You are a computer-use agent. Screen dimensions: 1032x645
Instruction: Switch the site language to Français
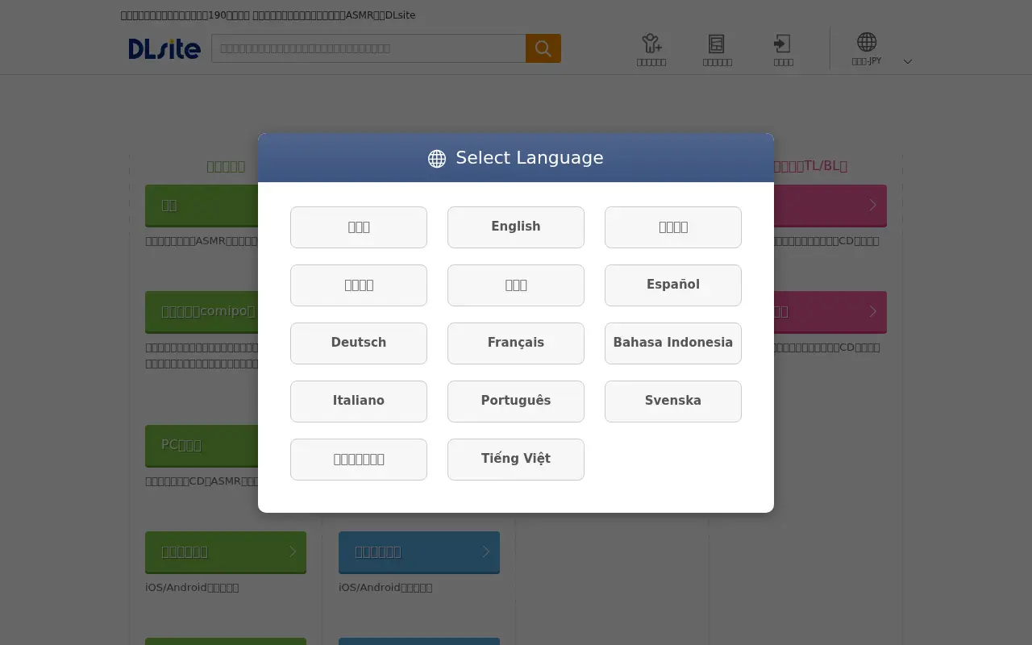pos(516,343)
